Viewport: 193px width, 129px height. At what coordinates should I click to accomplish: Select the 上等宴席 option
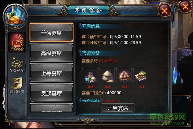pyautogui.click(x=51, y=73)
